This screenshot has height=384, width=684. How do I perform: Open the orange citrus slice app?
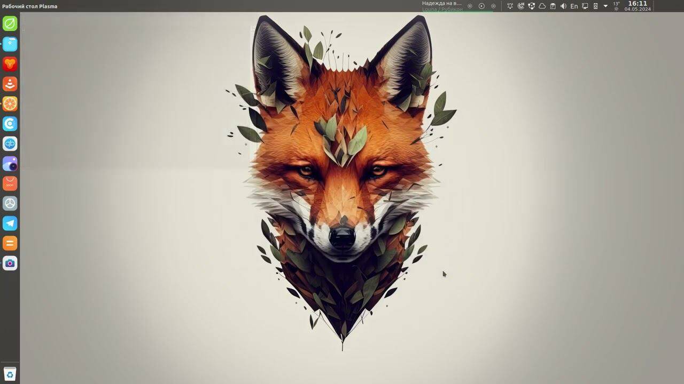[x=10, y=104]
